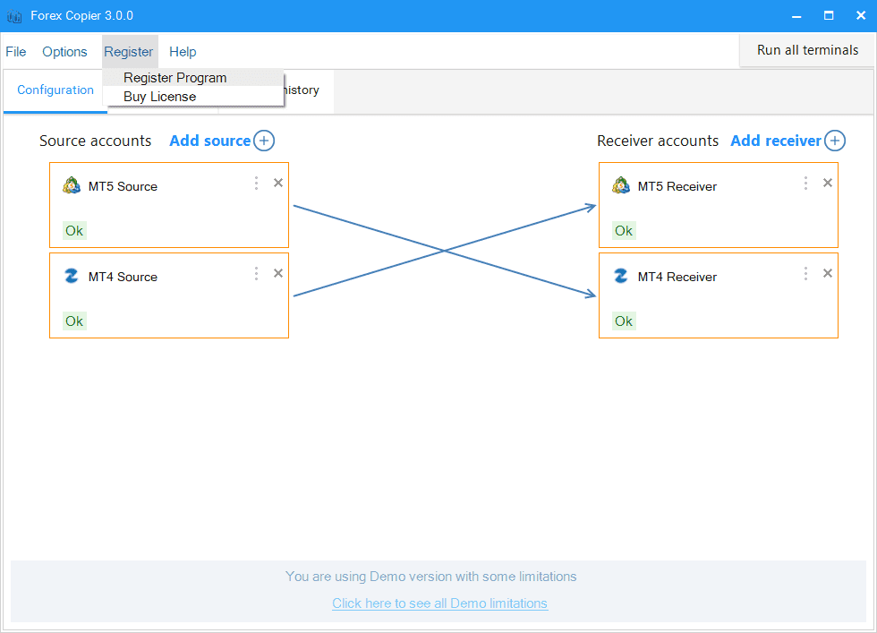This screenshot has height=633, width=877.
Task: Open MT5 Source three-dot options menu
Action: pos(256,183)
